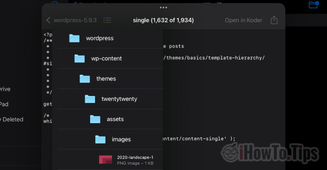Toggle the file list outline icon

pyautogui.click(x=107, y=20)
